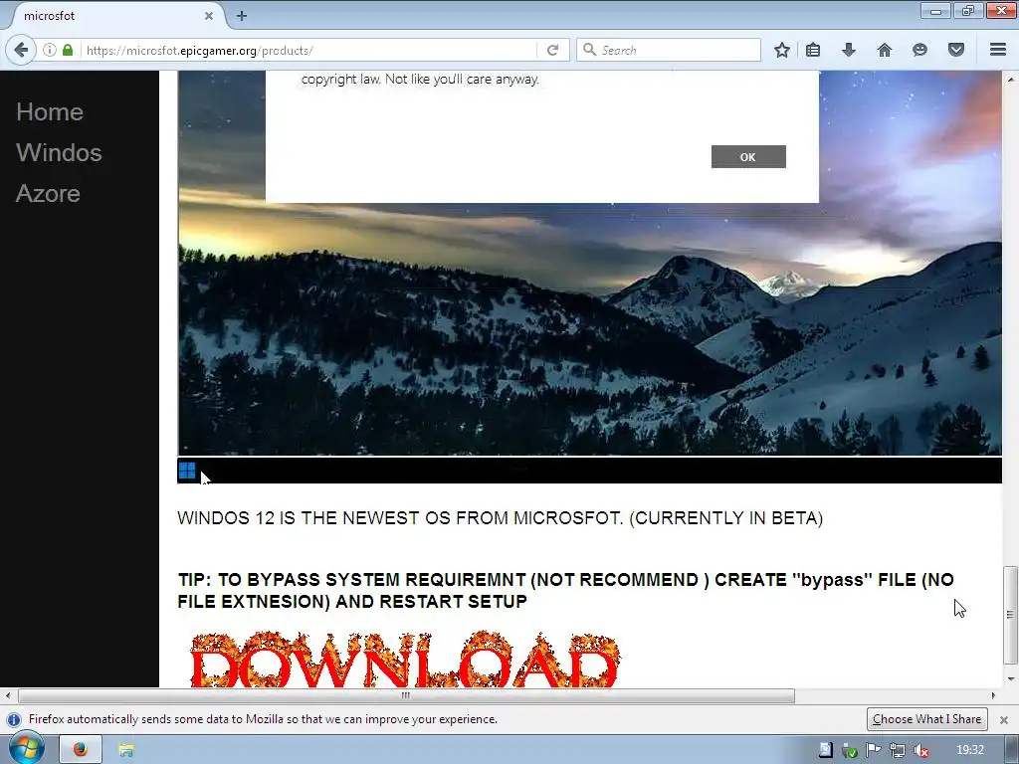
Task: Click the muted volume tray icon
Action: point(920,750)
